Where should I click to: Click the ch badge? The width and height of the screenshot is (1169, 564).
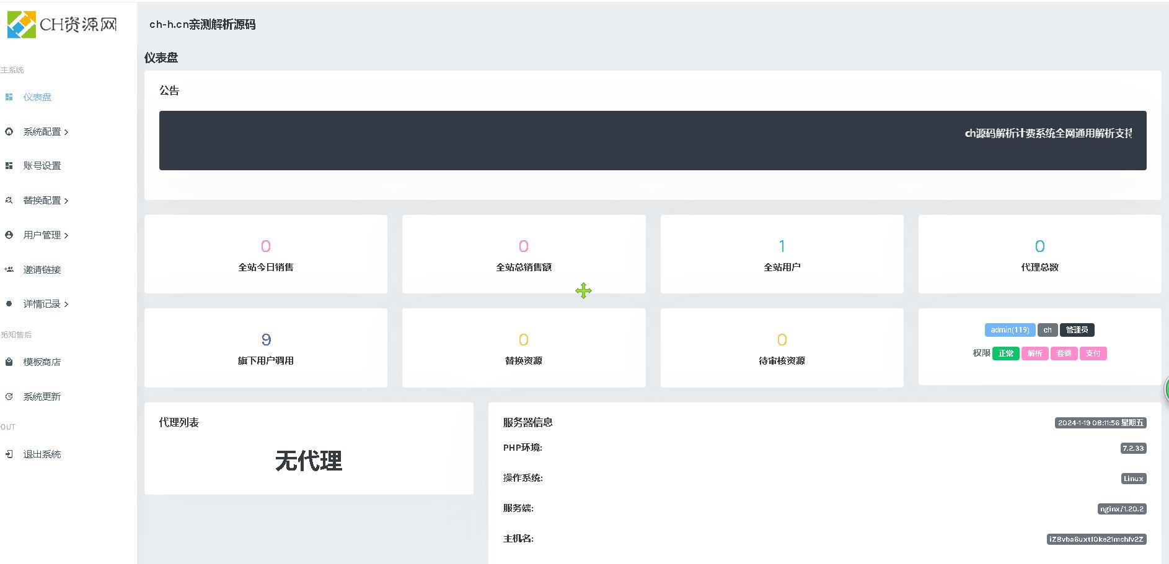pos(1048,330)
